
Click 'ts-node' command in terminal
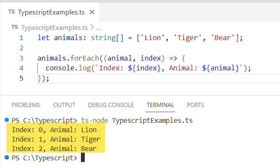click(95, 121)
